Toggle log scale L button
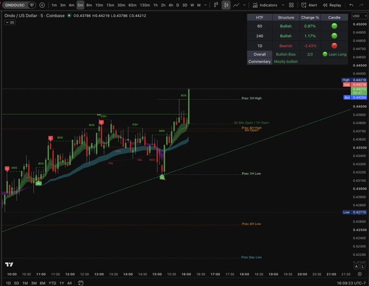Viewport: 369px width, 286px height. 362,266
